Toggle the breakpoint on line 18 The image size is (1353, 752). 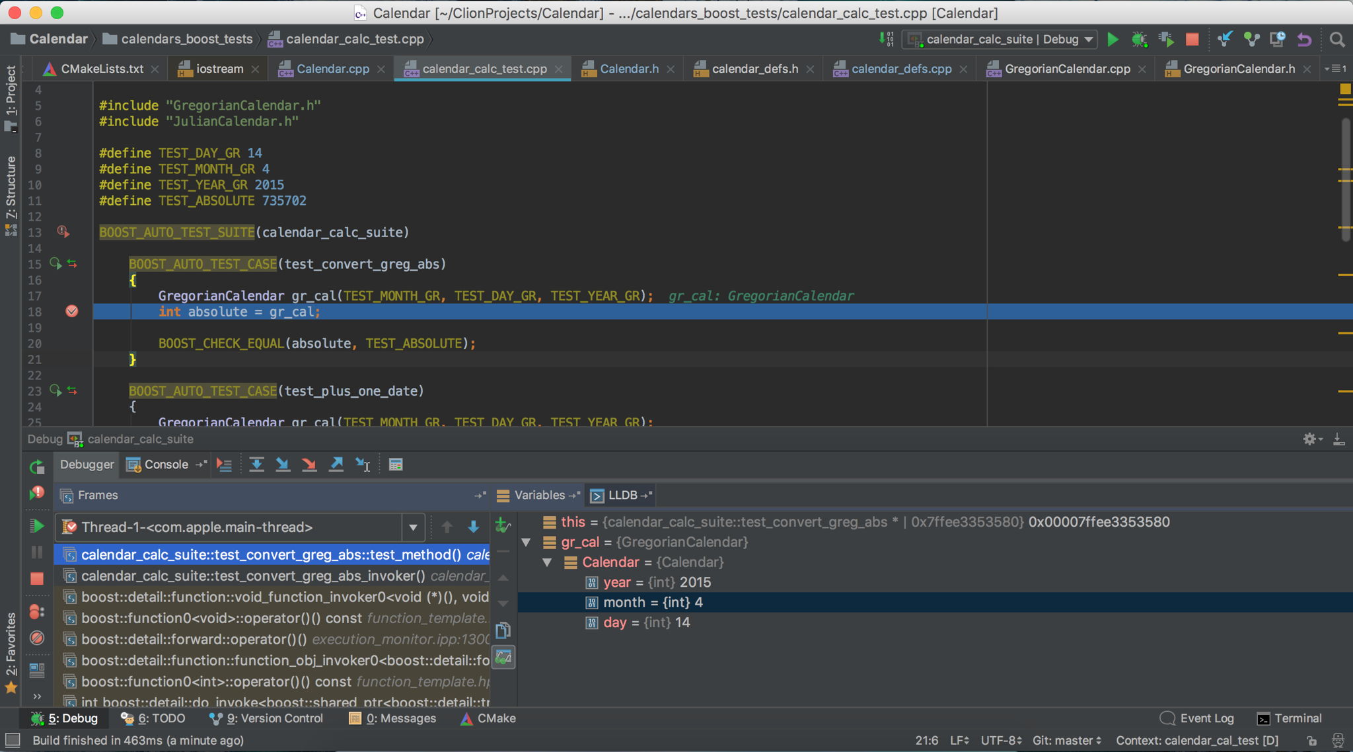pos(72,311)
